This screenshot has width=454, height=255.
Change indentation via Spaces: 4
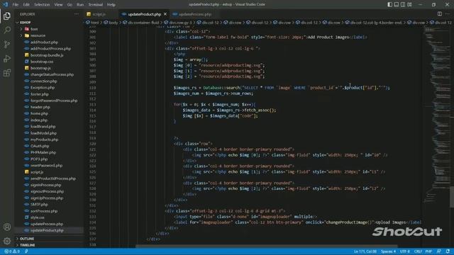pyautogui.click(x=388, y=251)
